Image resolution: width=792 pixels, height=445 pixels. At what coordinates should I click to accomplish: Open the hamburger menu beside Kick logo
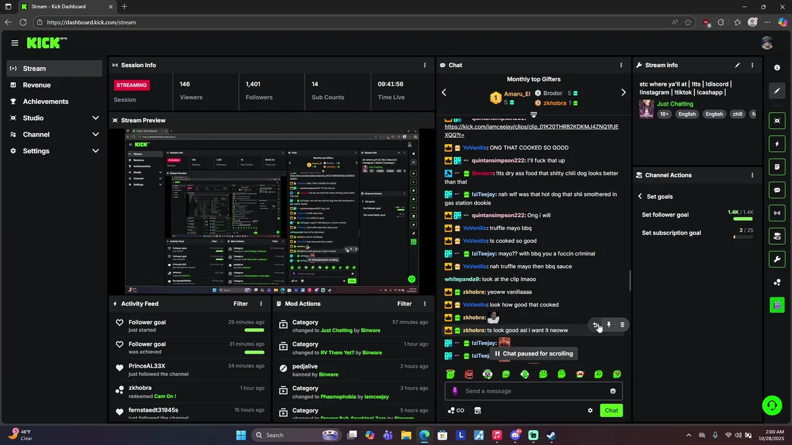click(x=15, y=43)
